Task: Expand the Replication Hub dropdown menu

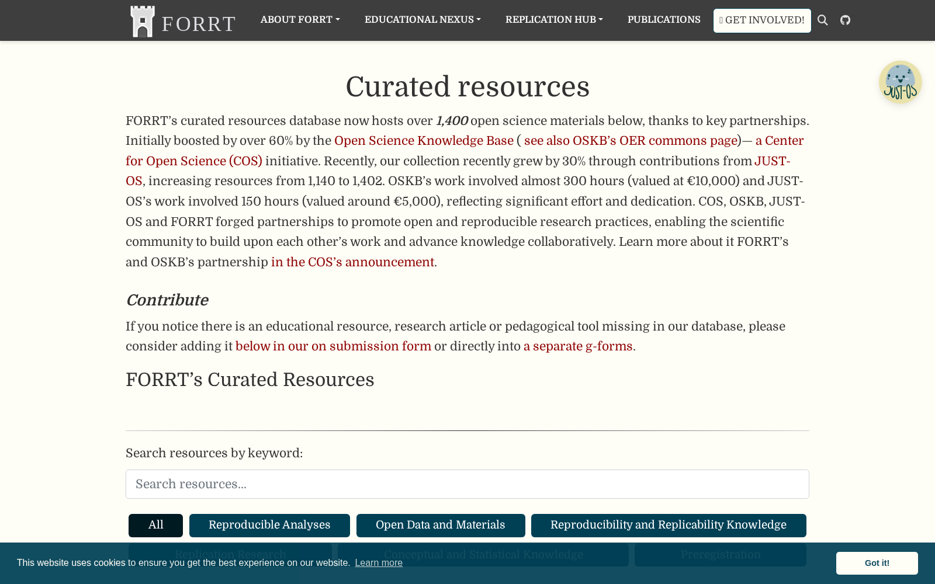Action: pyautogui.click(x=554, y=20)
